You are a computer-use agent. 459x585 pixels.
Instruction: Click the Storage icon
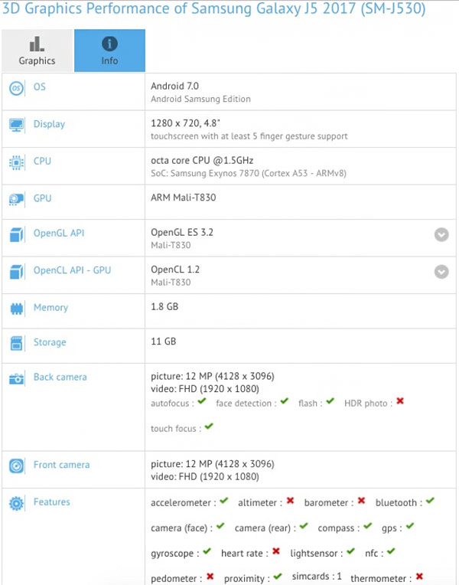pyautogui.click(x=16, y=343)
